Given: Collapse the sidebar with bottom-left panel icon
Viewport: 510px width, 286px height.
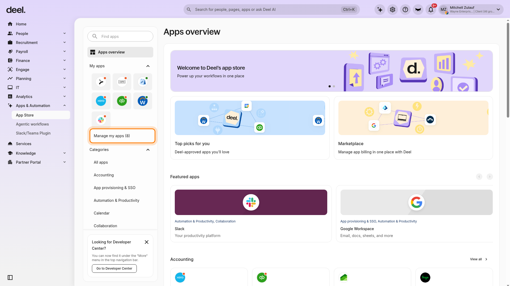Looking at the screenshot, I should click(10, 278).
